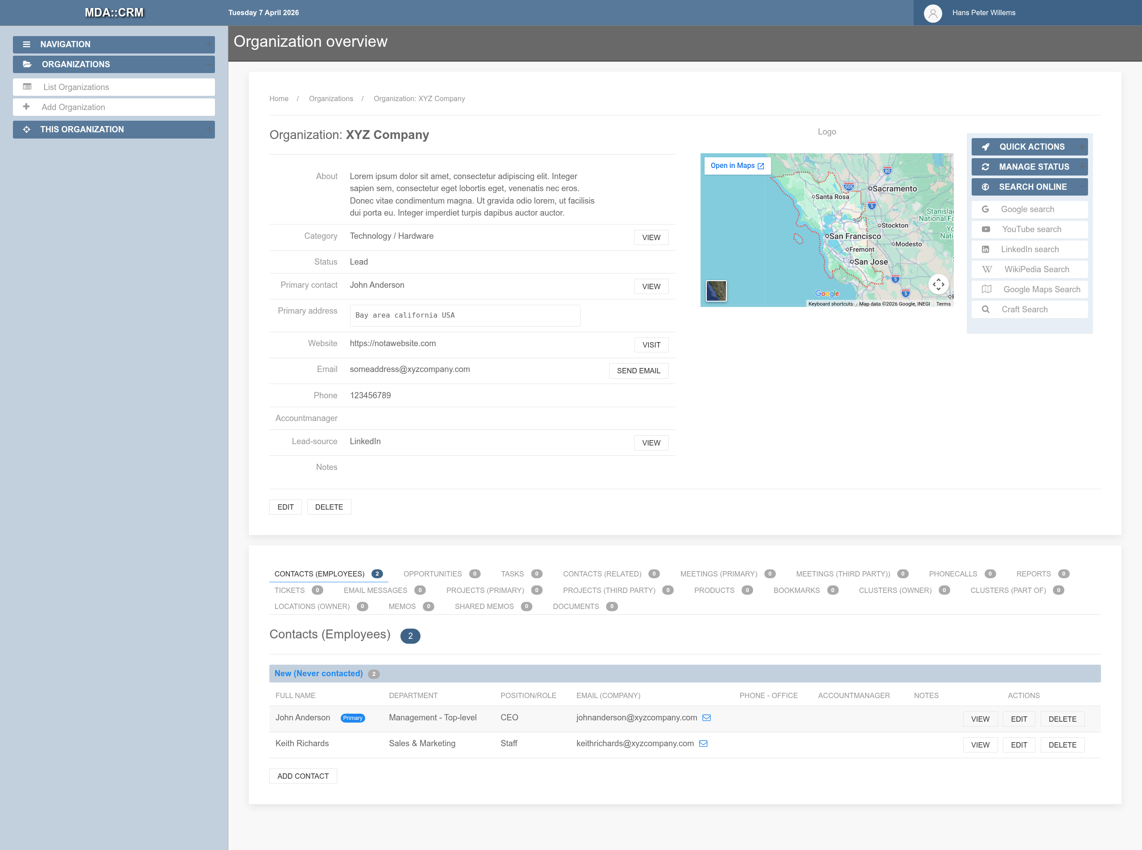
Task: Expand the MANAGE STATUS panel
Action: [1082, 167]
